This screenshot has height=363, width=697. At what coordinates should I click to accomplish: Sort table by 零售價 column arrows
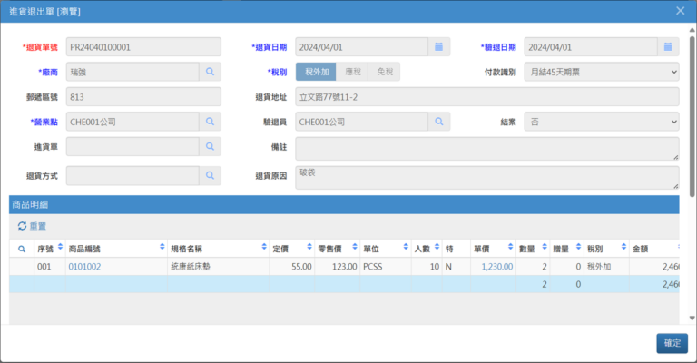tap(355, 247)
